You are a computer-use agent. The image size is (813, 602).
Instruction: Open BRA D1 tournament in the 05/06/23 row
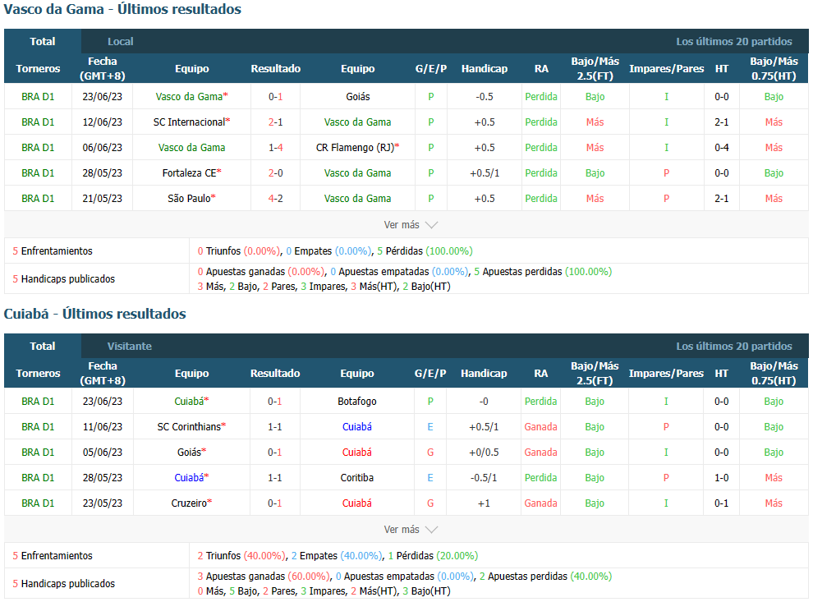[38, 453]
